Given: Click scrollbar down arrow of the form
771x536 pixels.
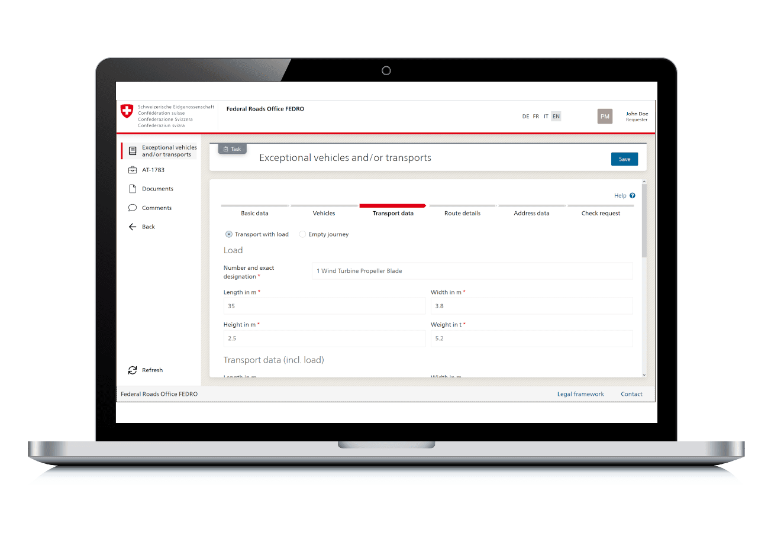Looking at the screenshot, I should click(644, 374).
